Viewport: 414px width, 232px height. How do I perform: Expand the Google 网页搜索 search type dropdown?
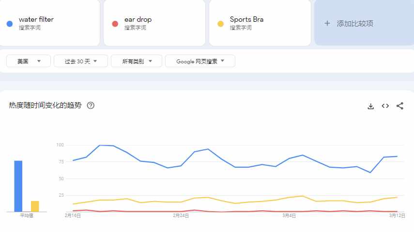(x=200, y=61)
